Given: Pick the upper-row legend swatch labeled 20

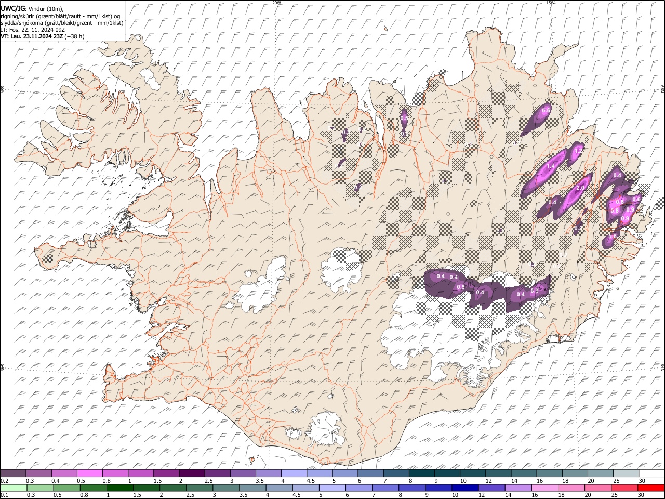Looking at the screenshot, I should 600,474.
